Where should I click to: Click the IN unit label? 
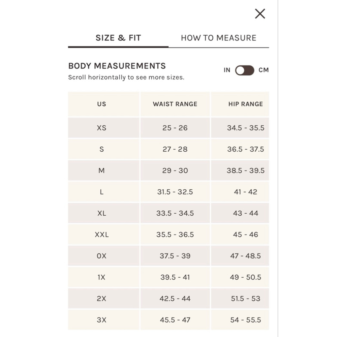tap(227, 70)
